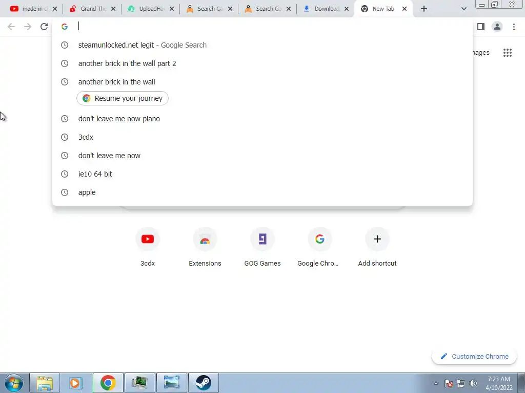
Task: Click the network tray icon
Action: point(461,383)
